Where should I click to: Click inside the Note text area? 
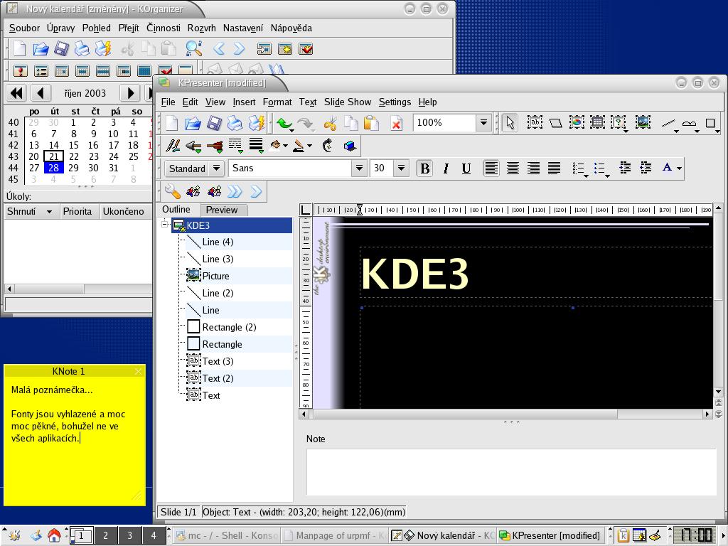tap(511, 472)
